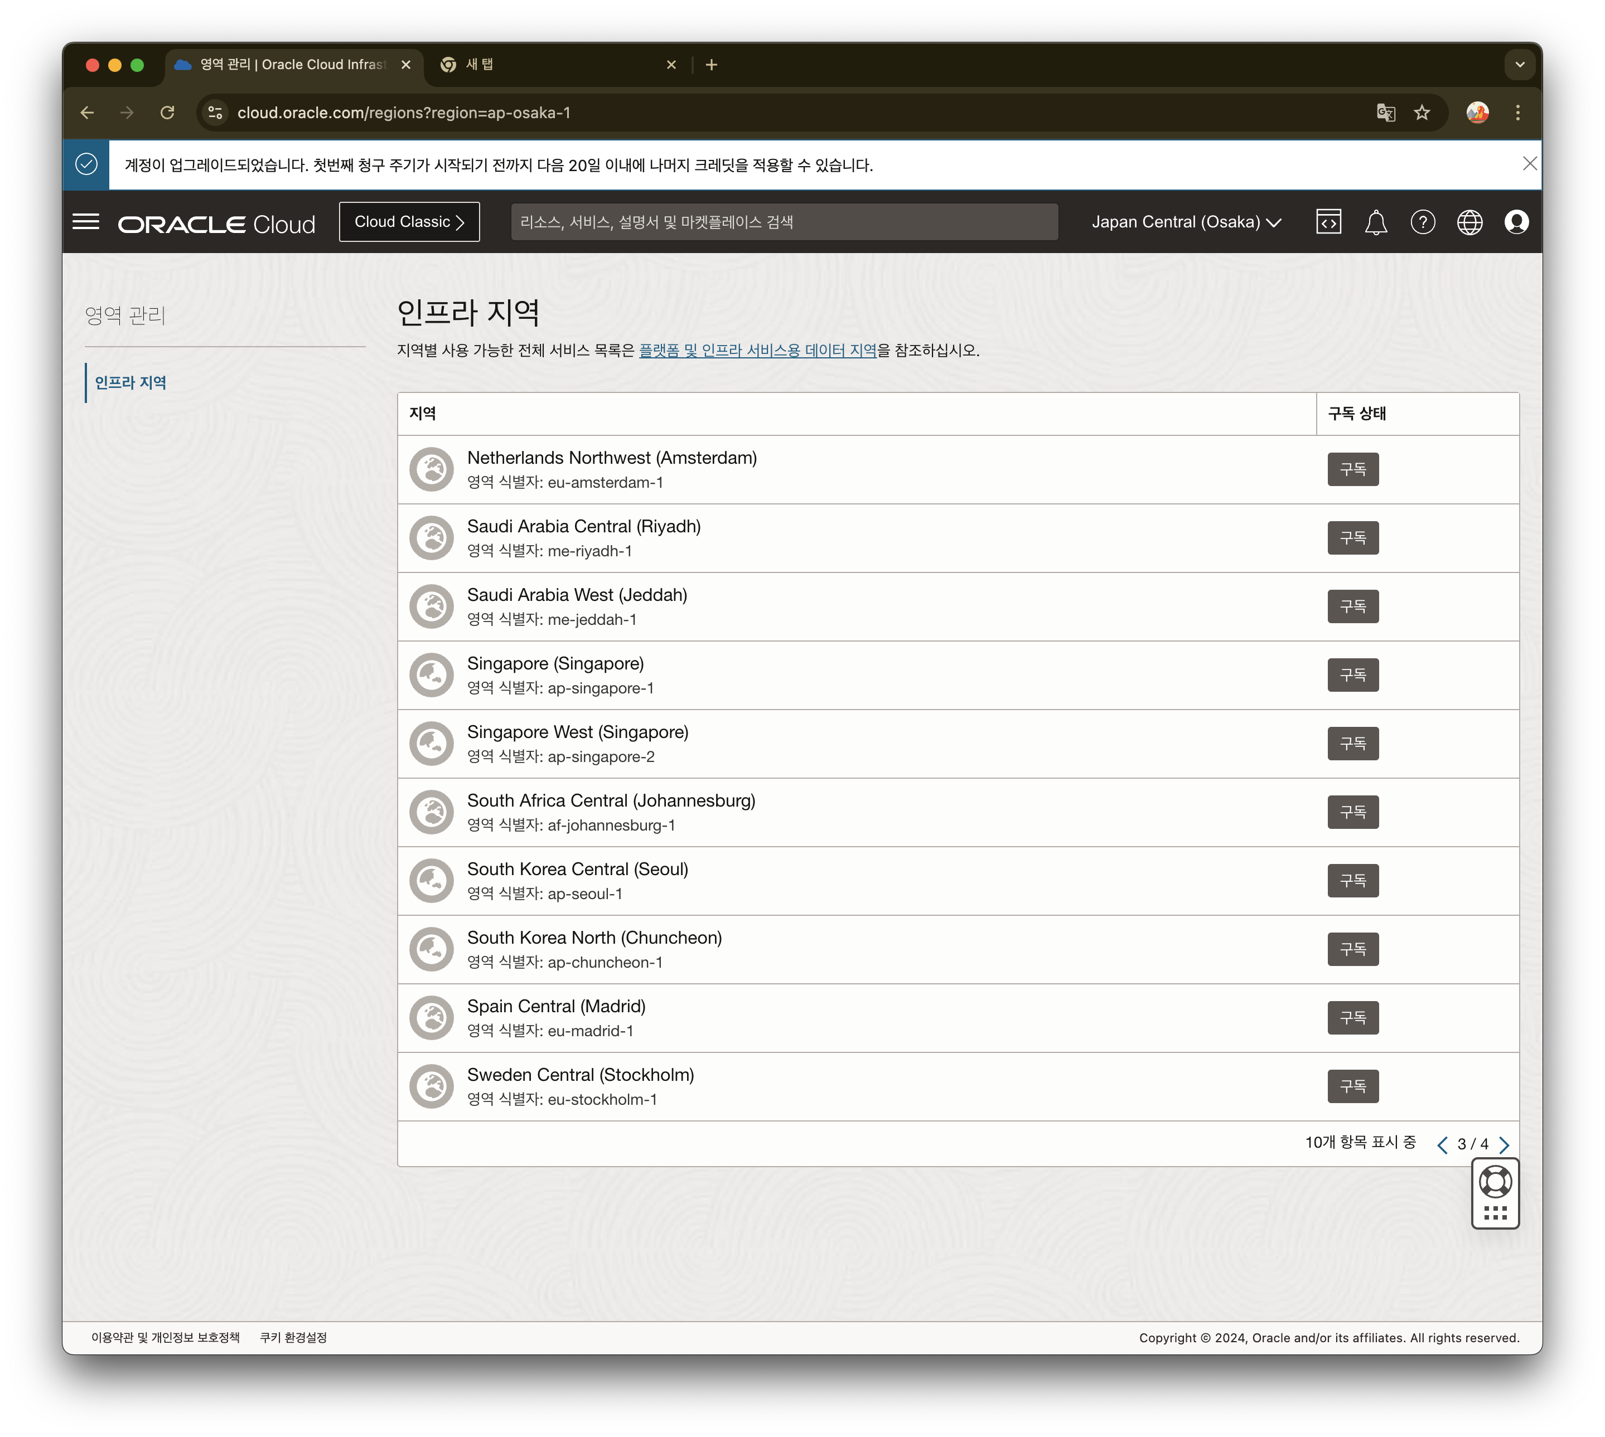The image size is (1605, 1437).
Task: Go to next page of regions
Action: click(x=1504, y=1144)
